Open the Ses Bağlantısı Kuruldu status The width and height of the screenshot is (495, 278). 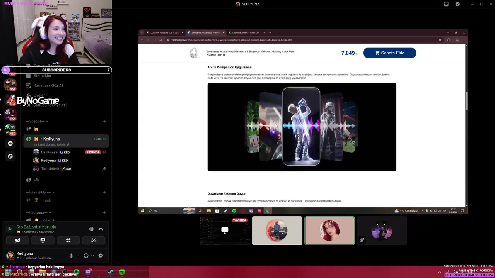point(36,227)
